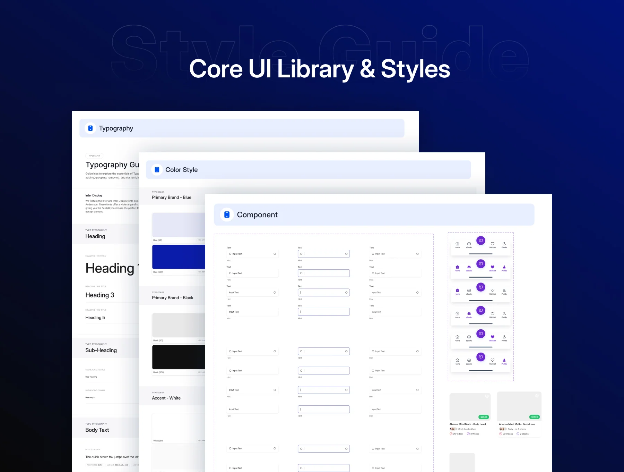Tap round book button on the nav bar where only Profile is active
The image size is (624, 472).
coord(481,357)
